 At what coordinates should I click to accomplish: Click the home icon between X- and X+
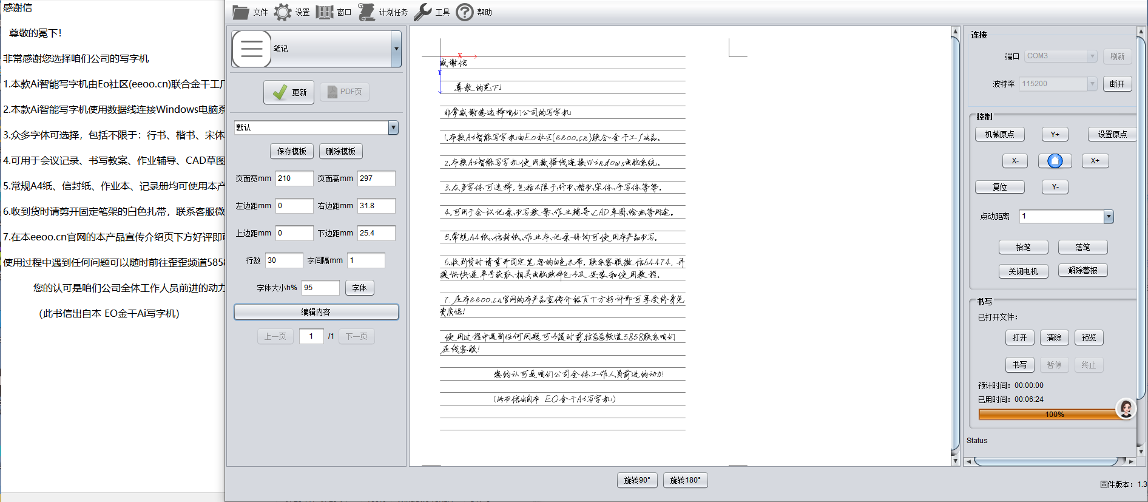(1055, 161)
